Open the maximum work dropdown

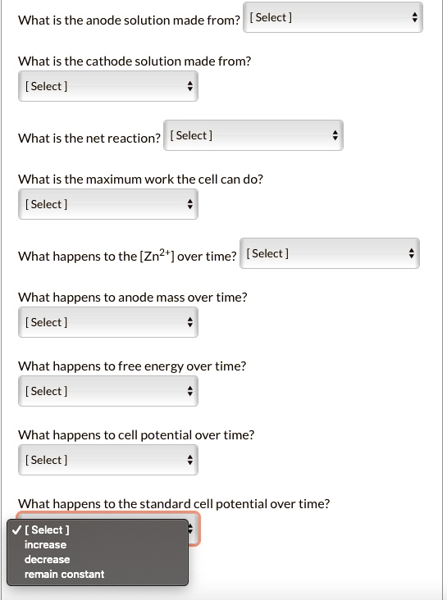click(108, 204)
